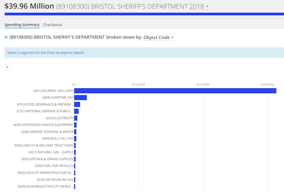Click the (A13) VACATION-IN-LIEU label
Viewport: 284px width, 193px height.
click(55, 180)
